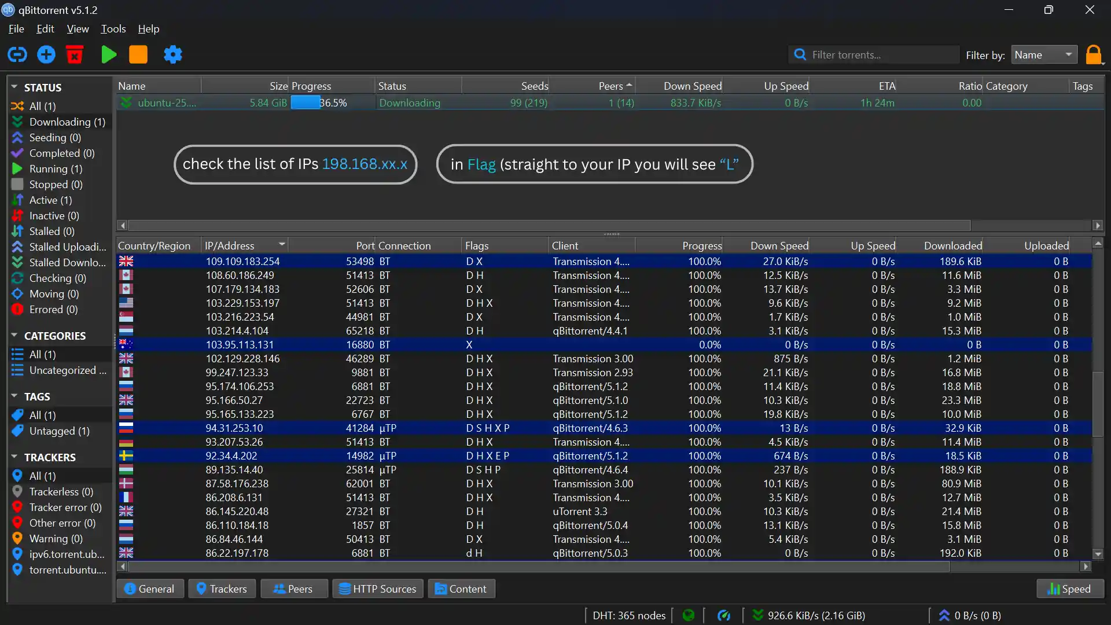The image size is (1111, 625).
Task: Select the Errored (0) status filter
Action: click(60, 309)
